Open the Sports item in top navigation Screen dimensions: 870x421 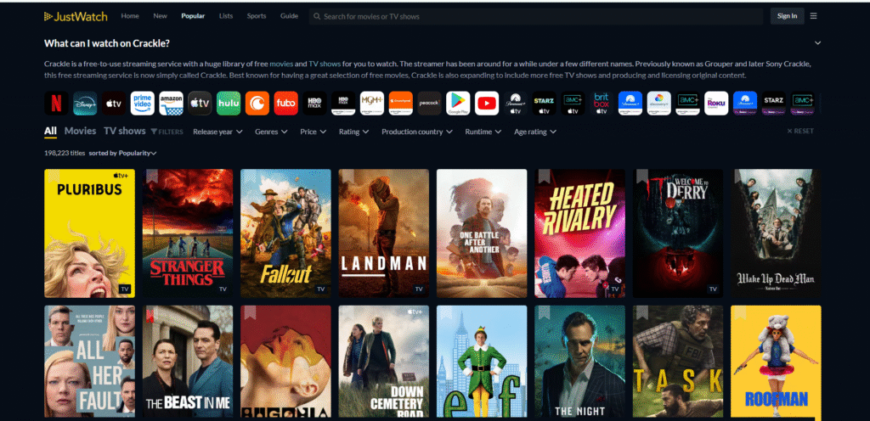[256, 16]
